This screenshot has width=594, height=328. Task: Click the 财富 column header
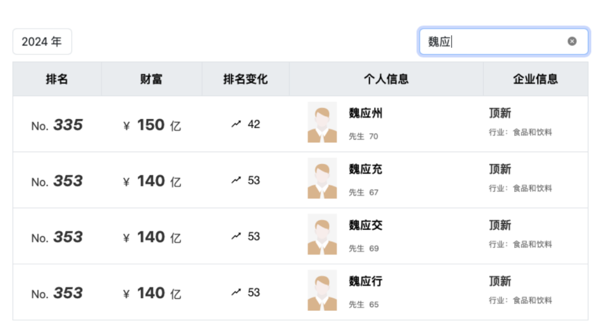(151, 79)
